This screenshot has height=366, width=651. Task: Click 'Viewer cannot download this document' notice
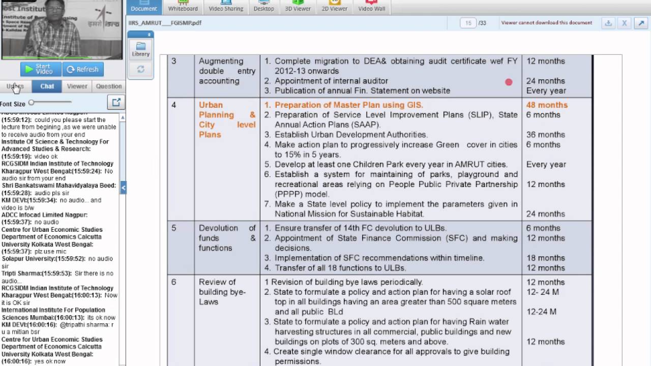point(547,23)
